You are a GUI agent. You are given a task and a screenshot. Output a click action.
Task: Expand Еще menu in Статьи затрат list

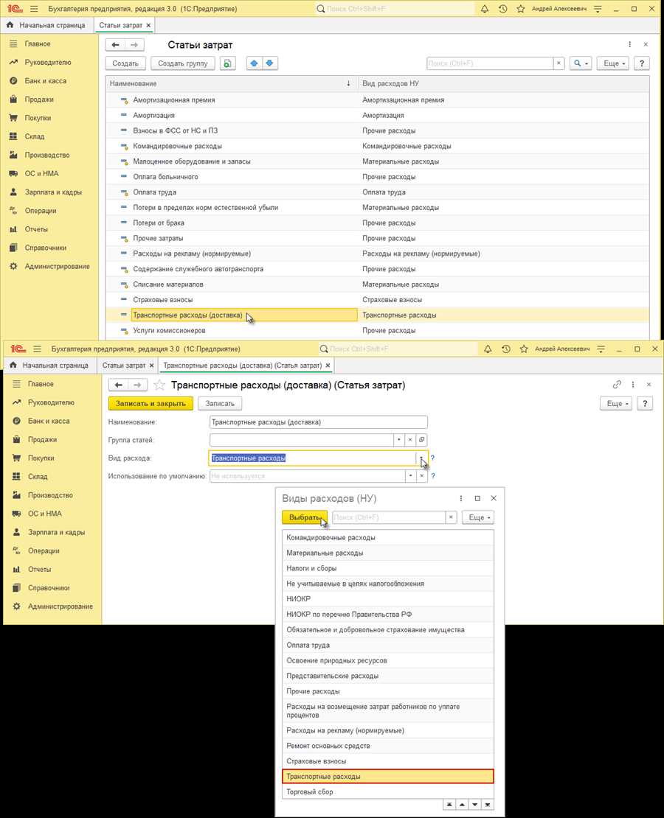point(613,63)
